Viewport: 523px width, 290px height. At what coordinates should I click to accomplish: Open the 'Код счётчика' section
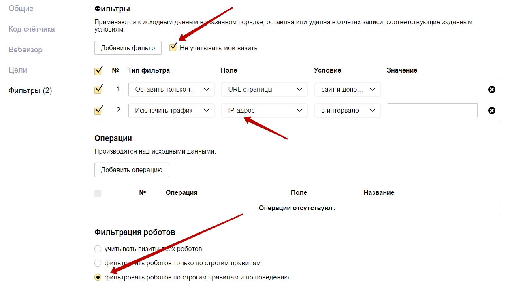click(x=32, y=29)
